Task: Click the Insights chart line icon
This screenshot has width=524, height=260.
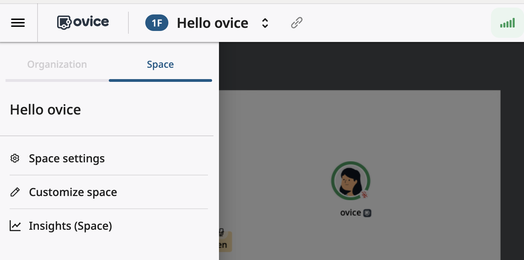Action: 15,226
